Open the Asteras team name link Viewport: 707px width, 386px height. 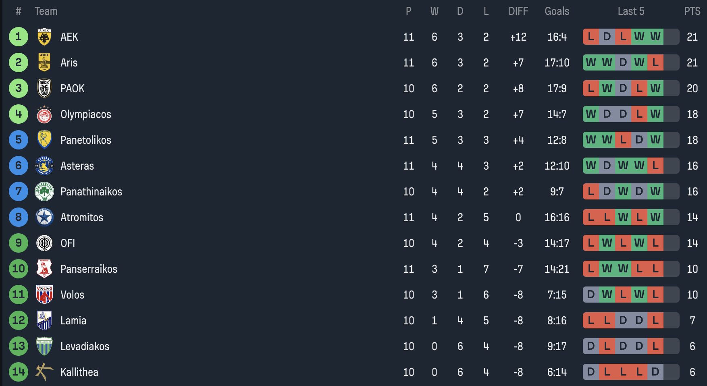[77, 166]
